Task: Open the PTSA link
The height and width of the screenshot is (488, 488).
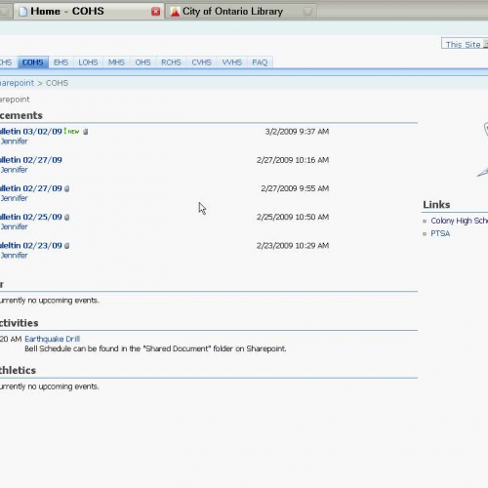Action: point(440,233)
